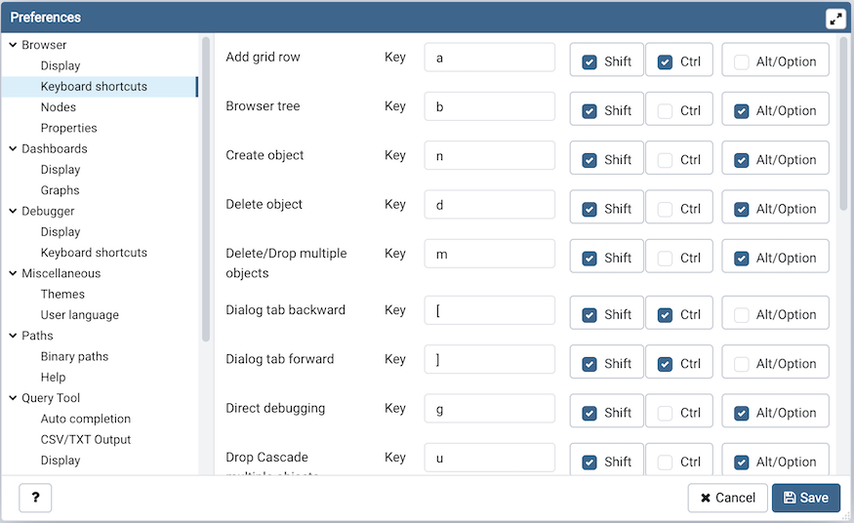
Task: Uncheck Alt/Option for Browser tree
Action: [741, 111]
